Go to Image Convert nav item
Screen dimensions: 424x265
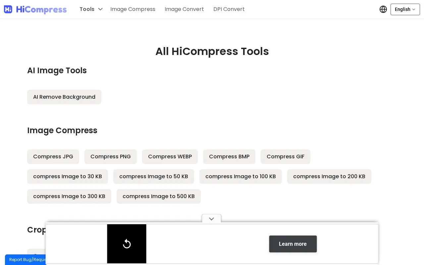184,9
